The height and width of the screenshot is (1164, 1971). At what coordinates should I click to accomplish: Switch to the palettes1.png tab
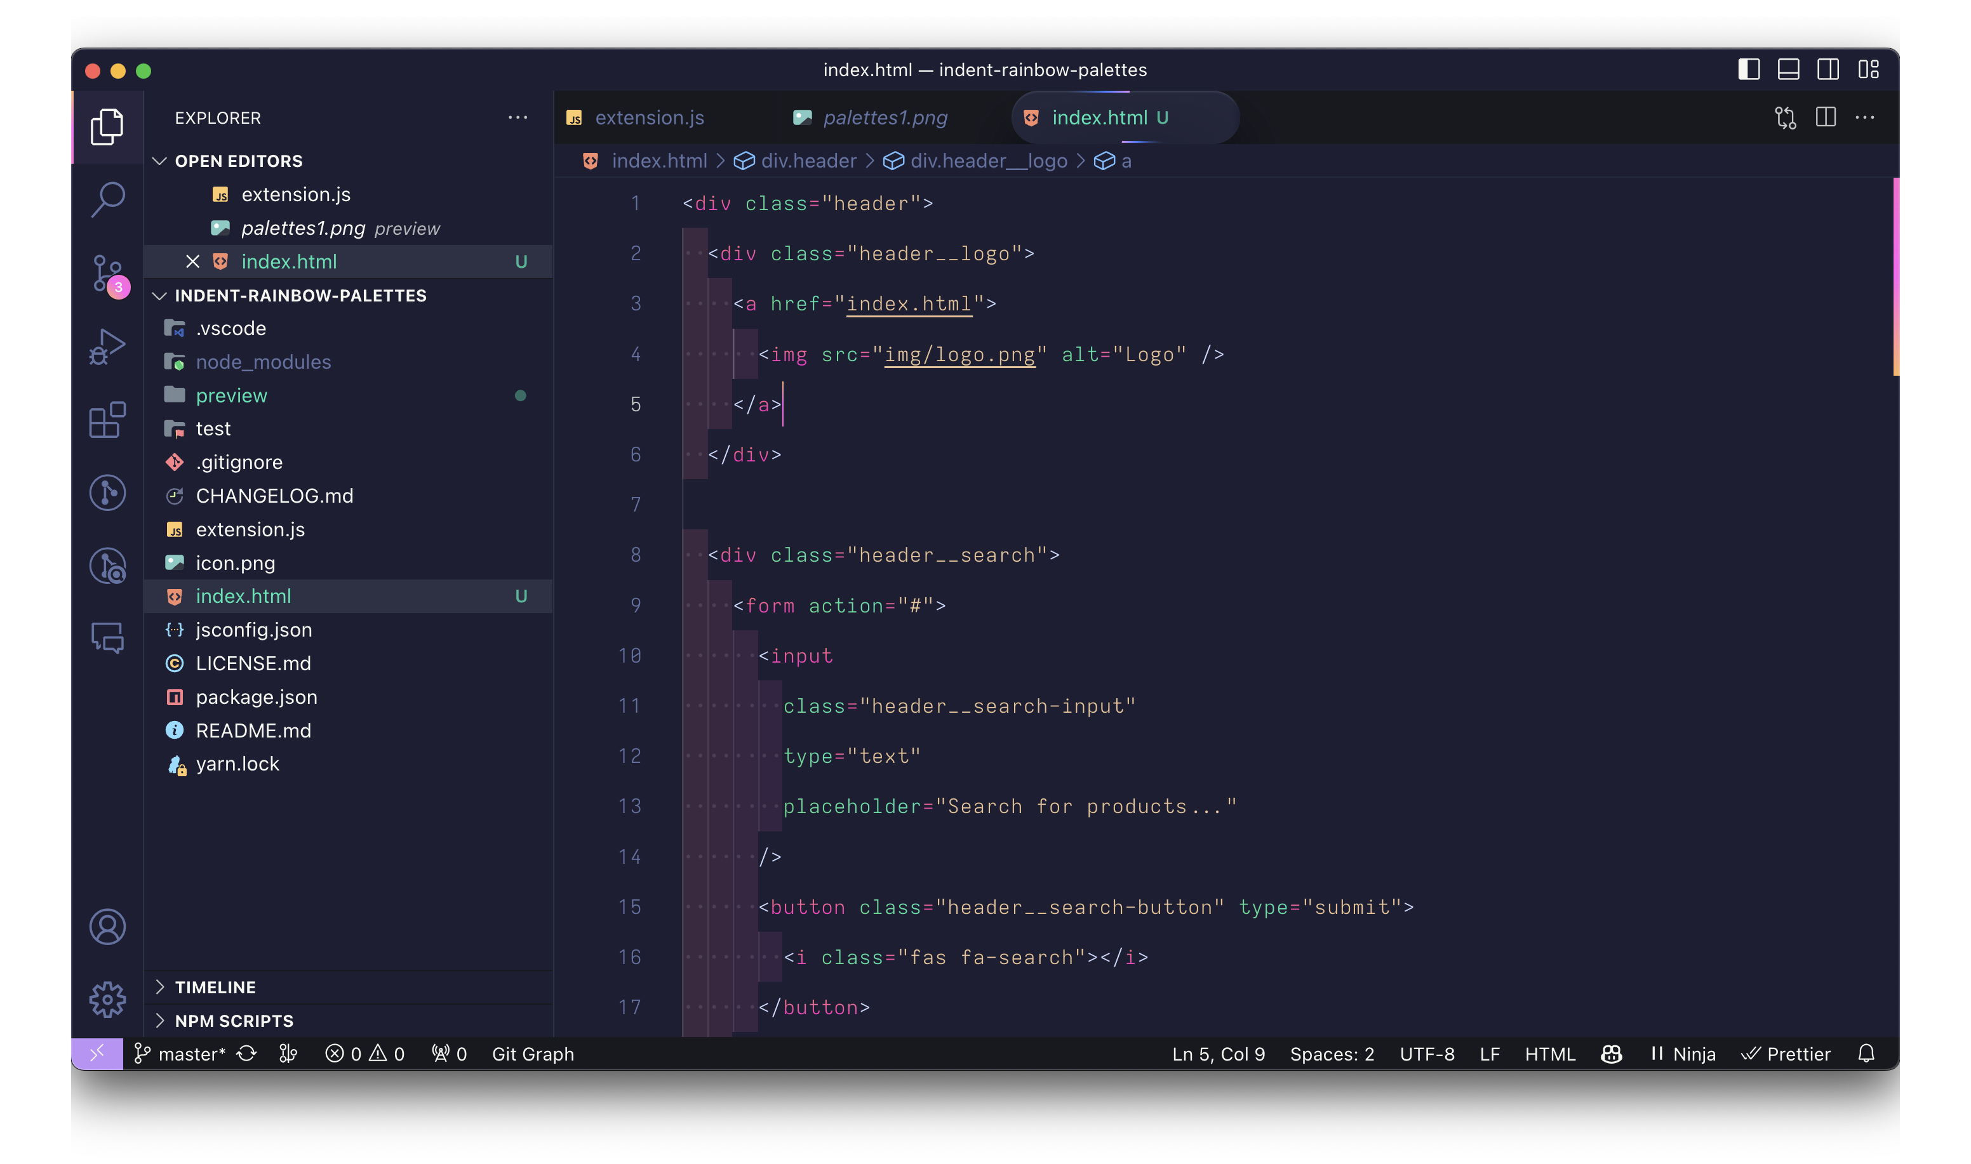pyautogui.click(x=885, y=117)
